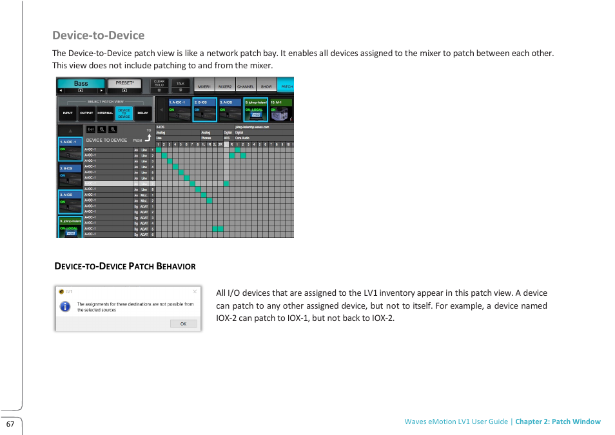Select 2. B-IOS in the source device list
This screenshot has width=615, height=435.
click(70, 175)
